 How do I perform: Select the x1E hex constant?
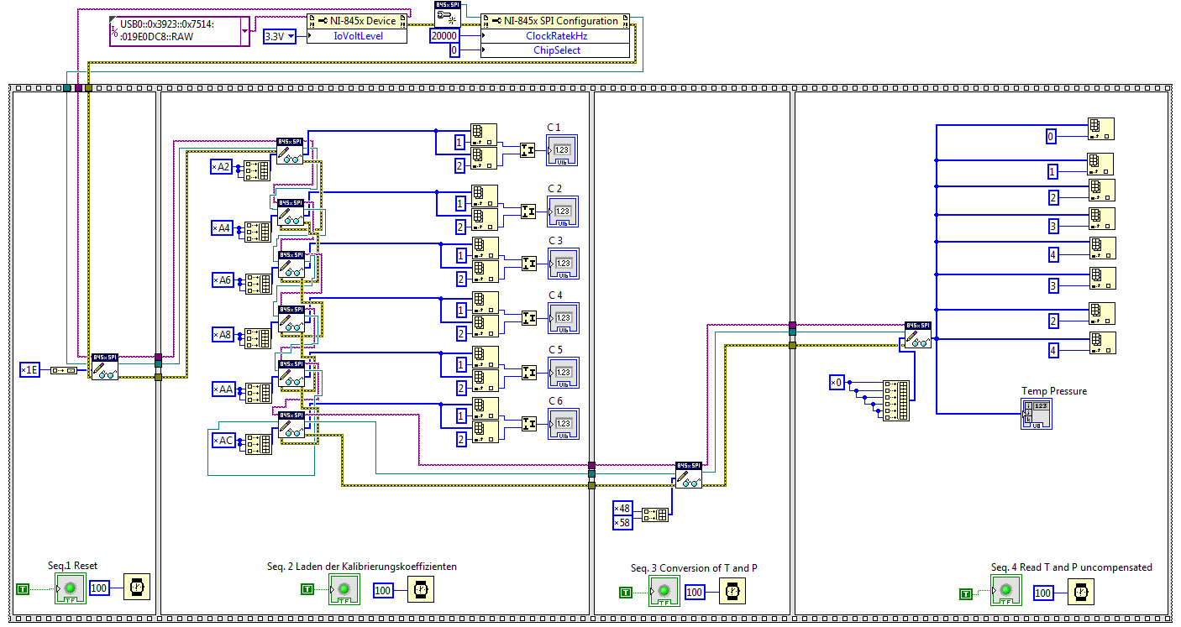[x=30, y=369]
